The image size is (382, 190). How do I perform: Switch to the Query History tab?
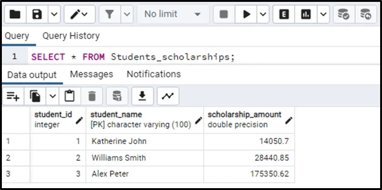(x=71, y=36)
